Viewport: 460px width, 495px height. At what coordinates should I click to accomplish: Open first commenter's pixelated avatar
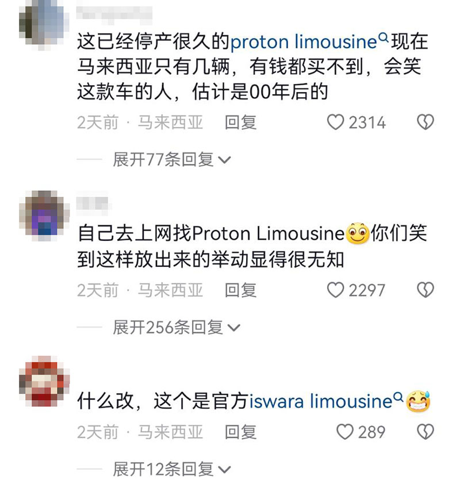pos(44,25)
